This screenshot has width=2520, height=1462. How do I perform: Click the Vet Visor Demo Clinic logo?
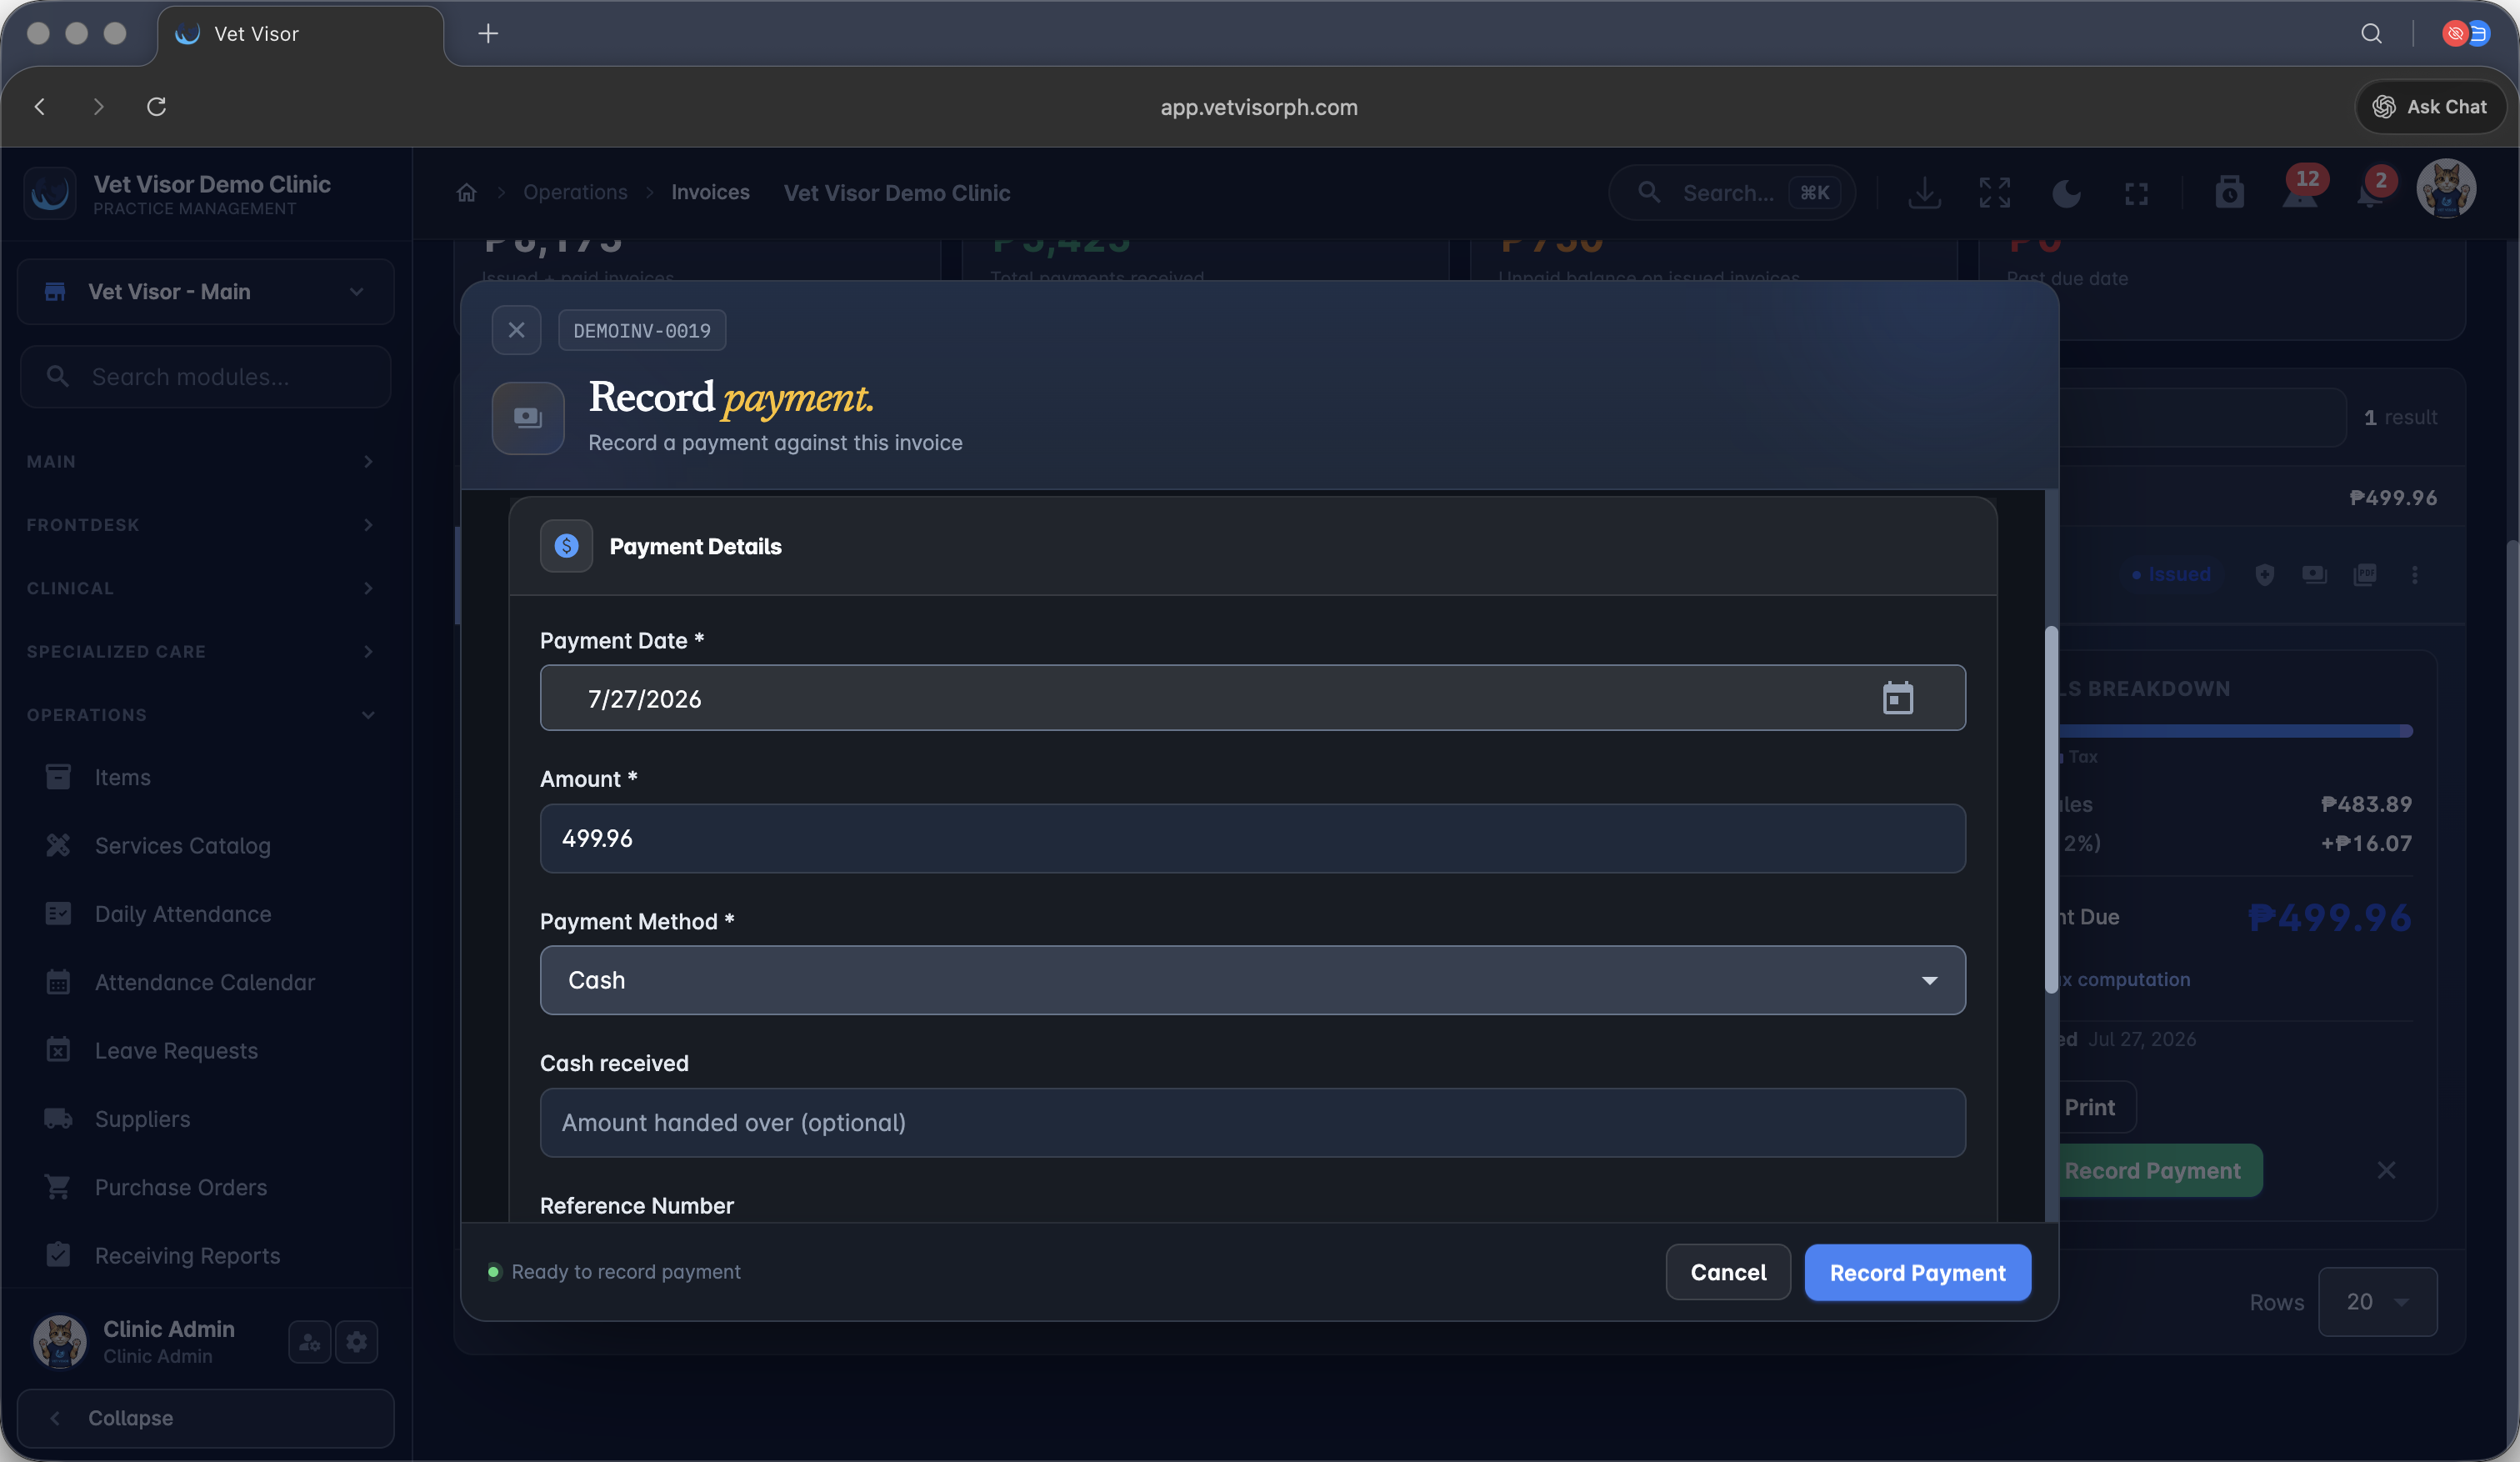[50, 193]
